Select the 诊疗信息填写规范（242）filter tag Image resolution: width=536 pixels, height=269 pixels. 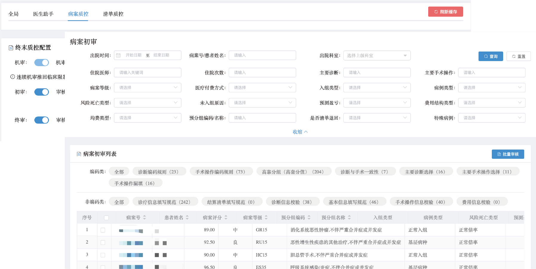pos(165,202)
